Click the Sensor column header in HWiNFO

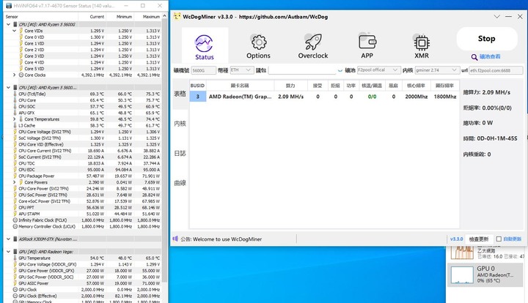point(41,16)
